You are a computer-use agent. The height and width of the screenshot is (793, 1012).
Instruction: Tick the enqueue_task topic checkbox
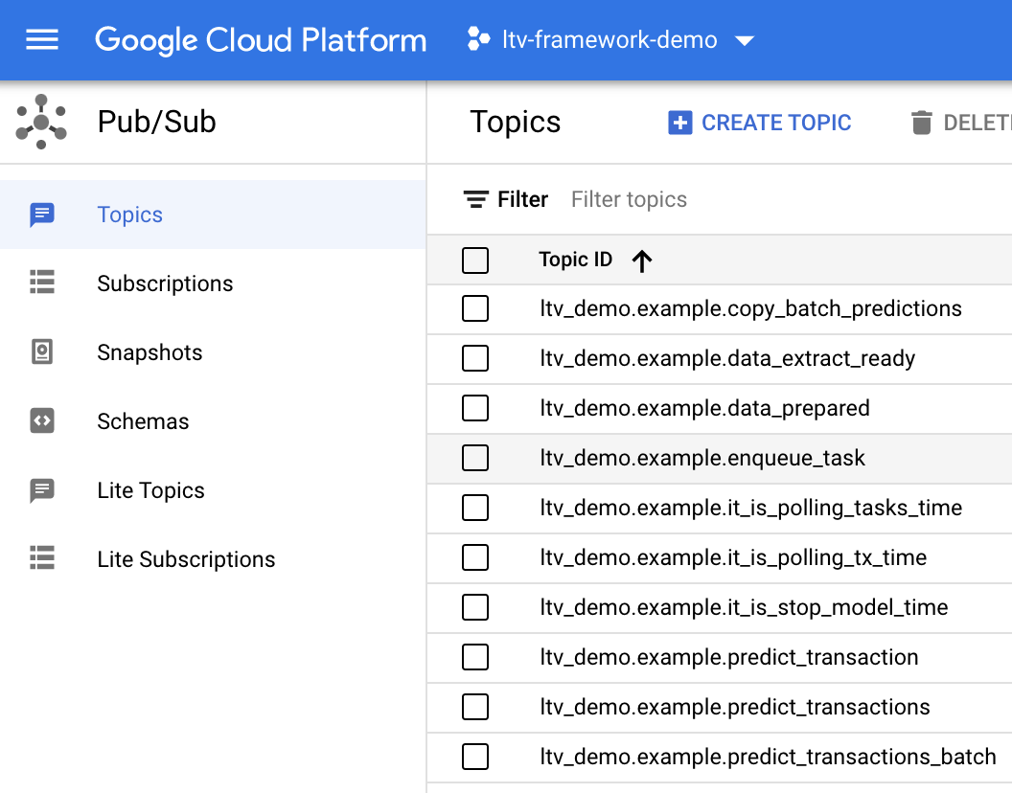pyautogui.click(x=475, y=458)
